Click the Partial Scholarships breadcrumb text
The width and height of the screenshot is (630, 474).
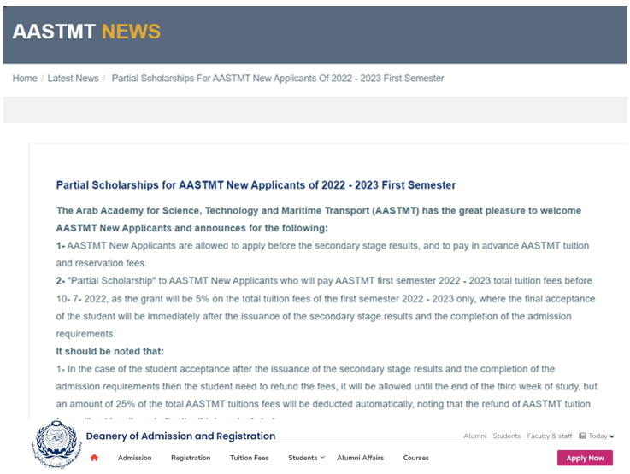[x=278, y=79]
